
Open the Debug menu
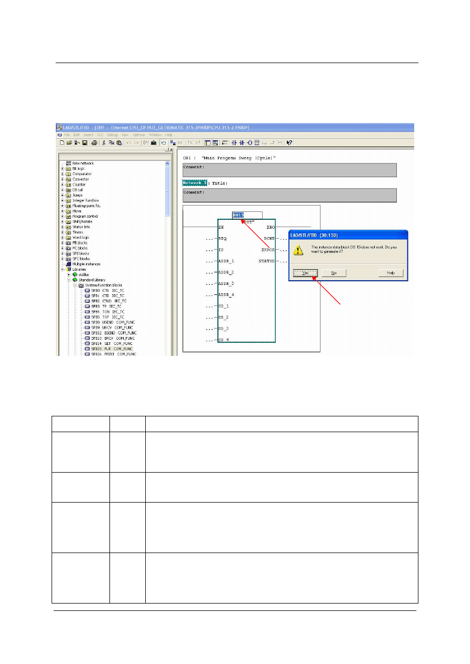point(113,135)
